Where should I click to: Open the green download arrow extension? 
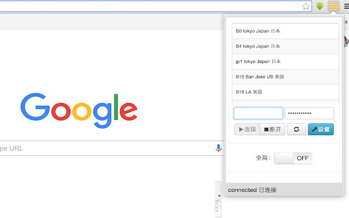point(320,6)
